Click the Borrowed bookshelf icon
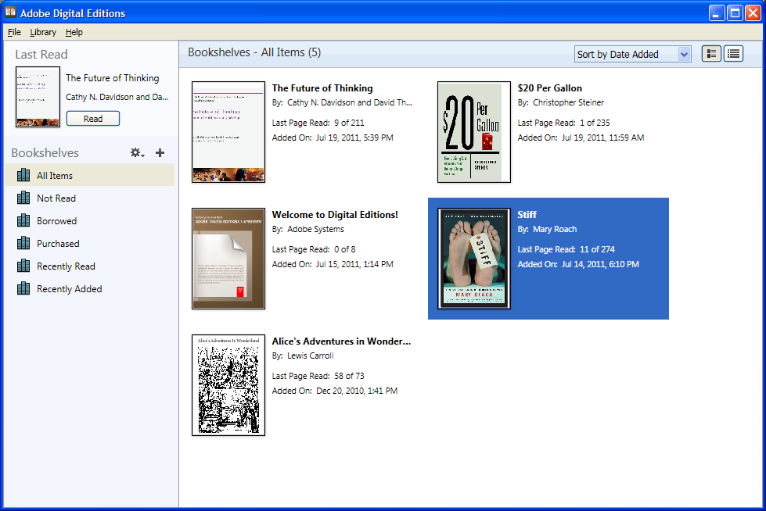The height and width of the screenshot is (511, 766). point(23,220)
